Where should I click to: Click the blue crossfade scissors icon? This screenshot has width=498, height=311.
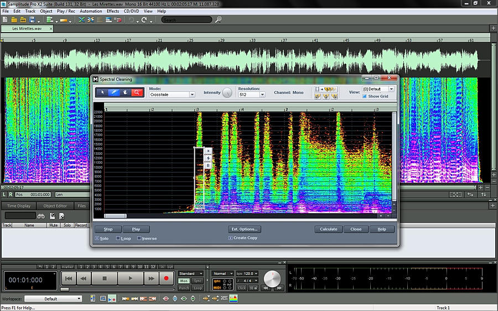coord(82,20)
